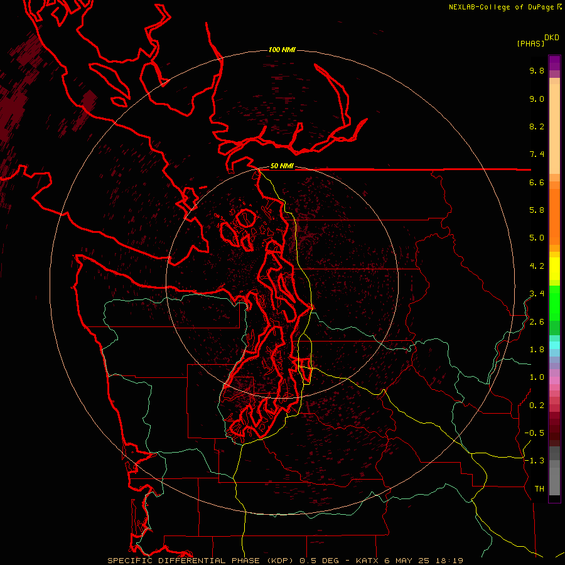Select the [PHAS] units label

(530, 43)
